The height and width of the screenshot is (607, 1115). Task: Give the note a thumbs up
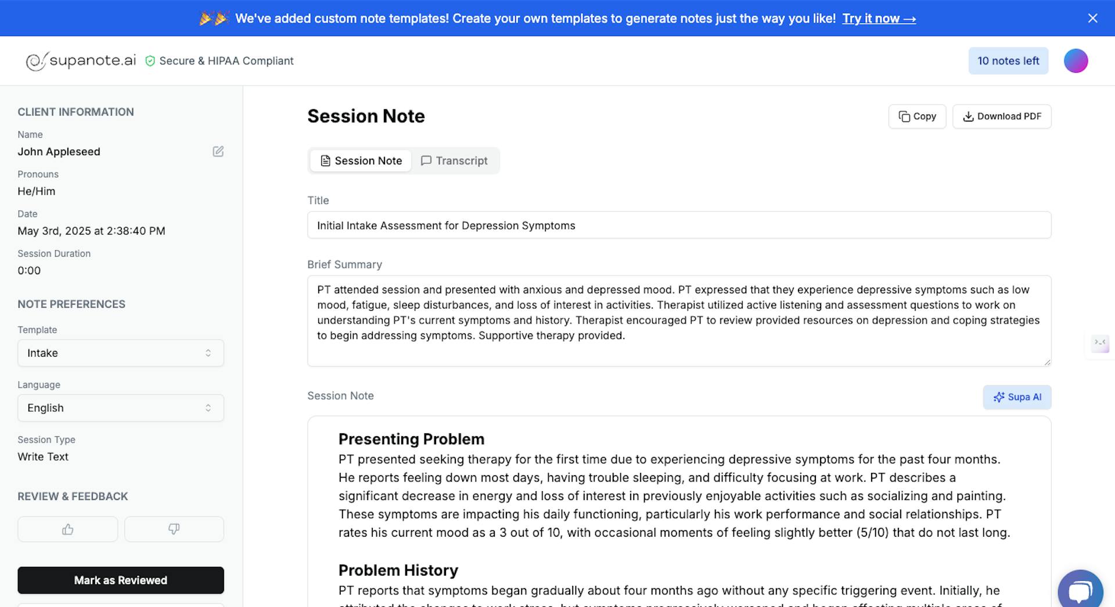pos(67,529)
